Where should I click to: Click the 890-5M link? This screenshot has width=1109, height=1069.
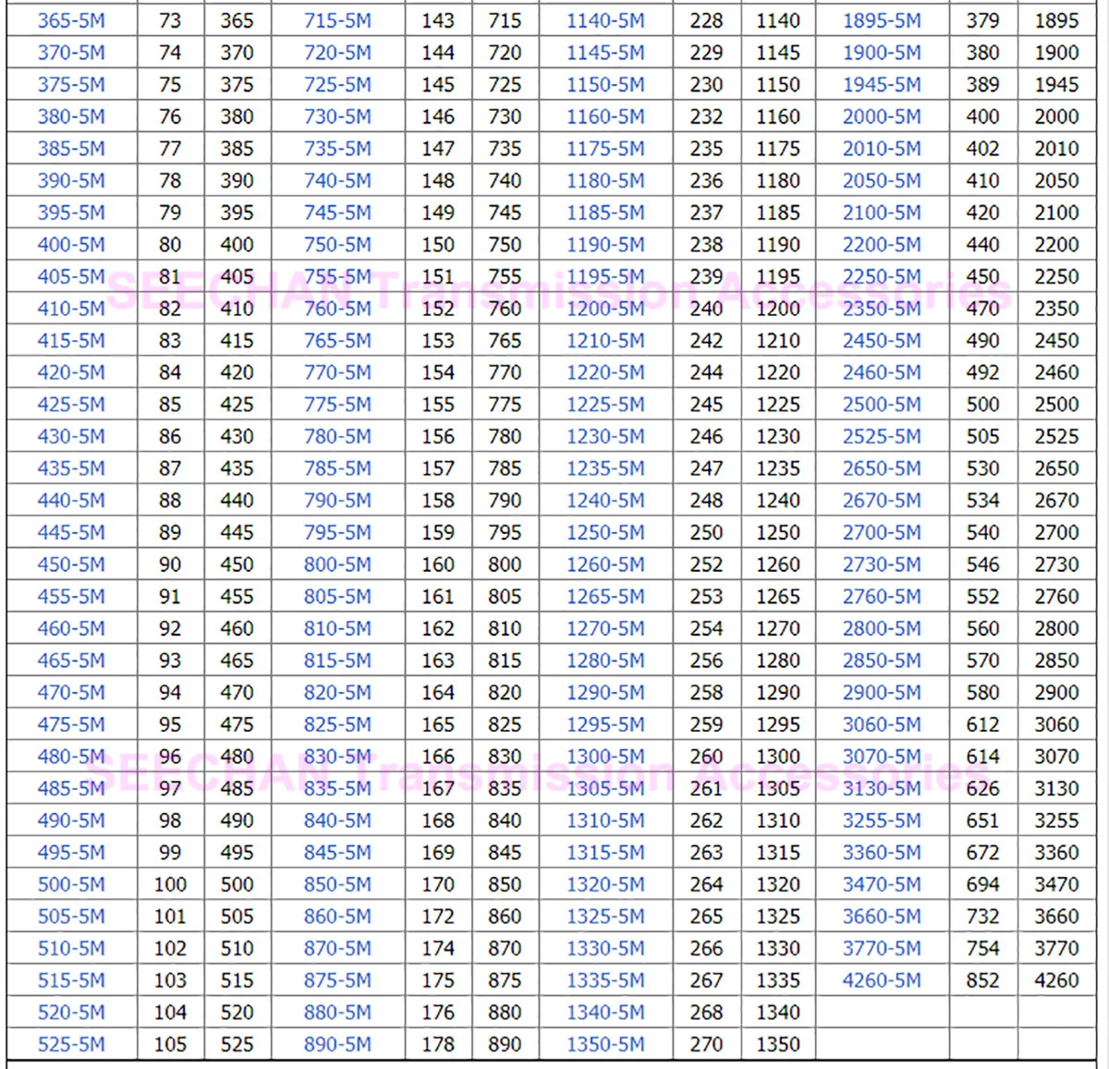click(x=337, y=1044)
